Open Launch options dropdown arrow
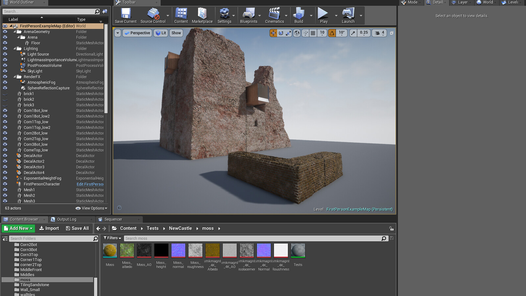526x296 pixels. 361,15
